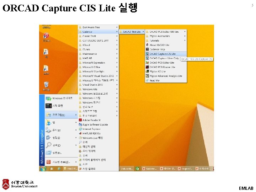The width and height of the screenshot is (256, 192).
Task: Open the work folder shortcut on desktop
Action: (46, 70)
